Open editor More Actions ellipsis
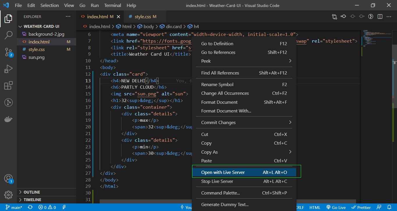This screenshot has width=397, height=211. pyautogui.click(x=389, y=17)
